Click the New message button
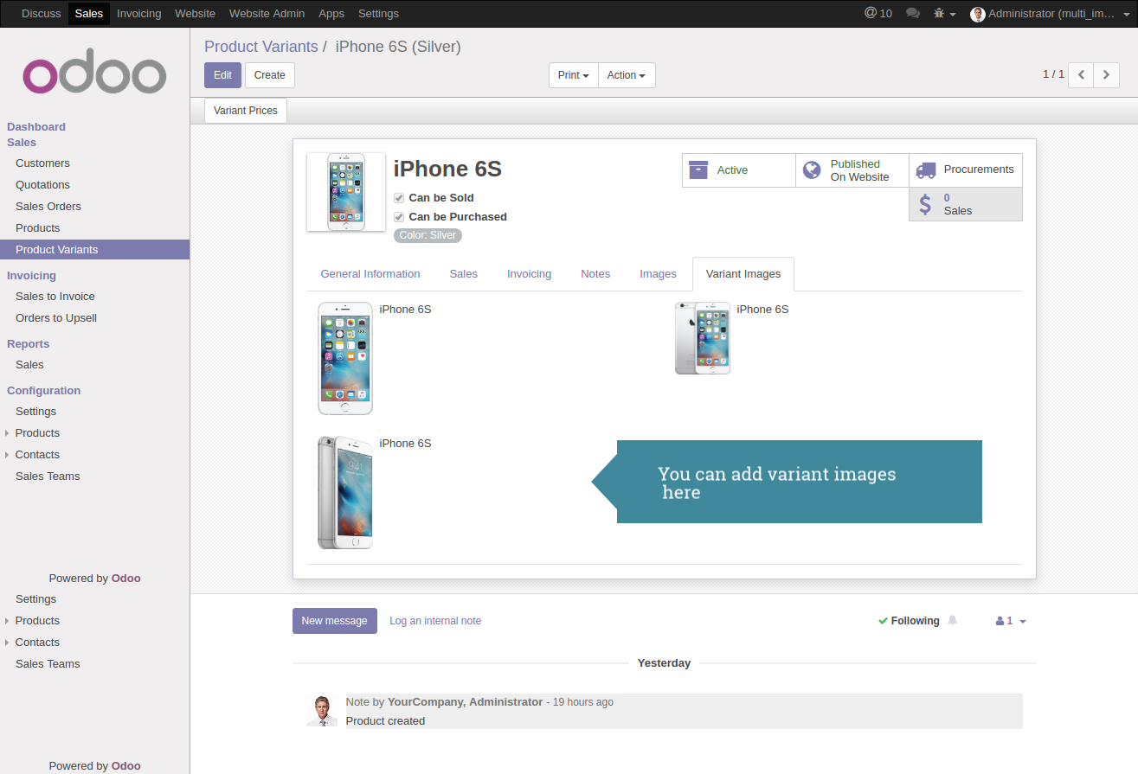The height and width of the screenshot is (774, 1138). point(335,621)
